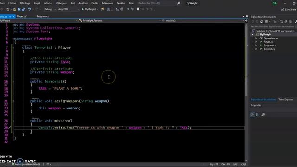Open the Outils menu

coord(95,3)
